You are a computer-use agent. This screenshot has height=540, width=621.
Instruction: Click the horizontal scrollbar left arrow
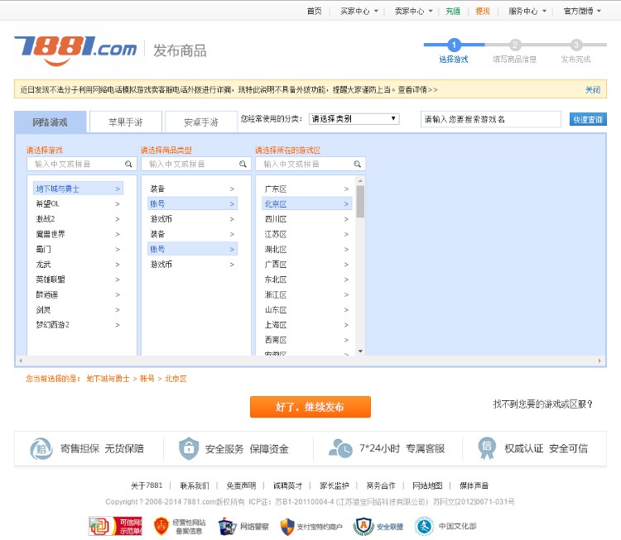pyautogui.click(x=21, y=361)
